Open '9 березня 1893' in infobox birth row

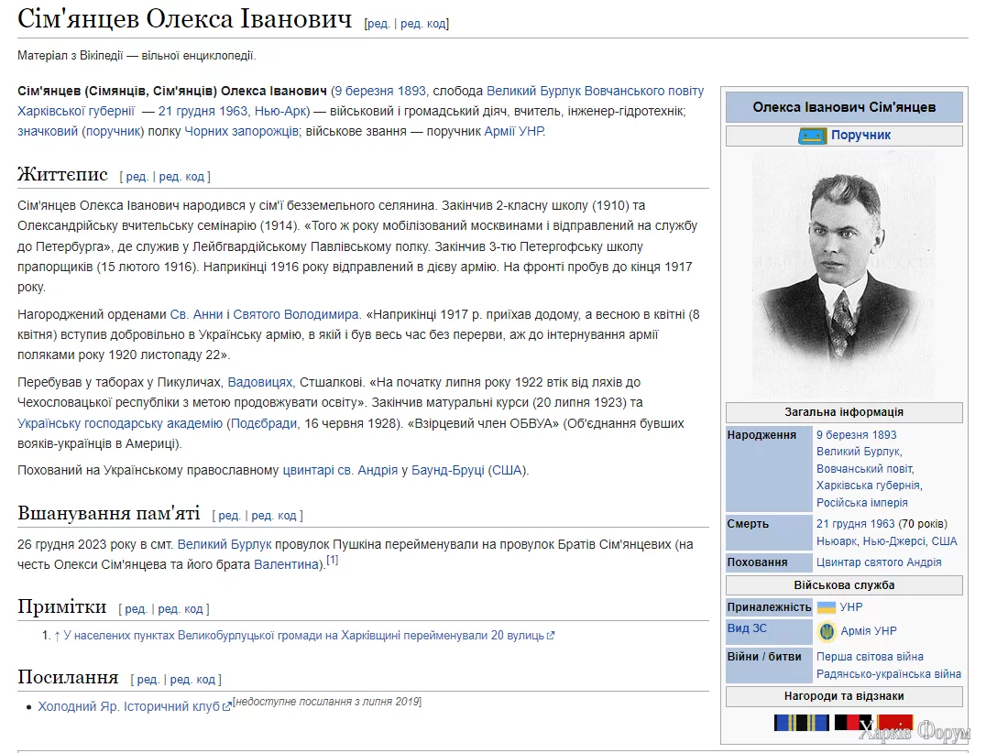pos(857,435)
